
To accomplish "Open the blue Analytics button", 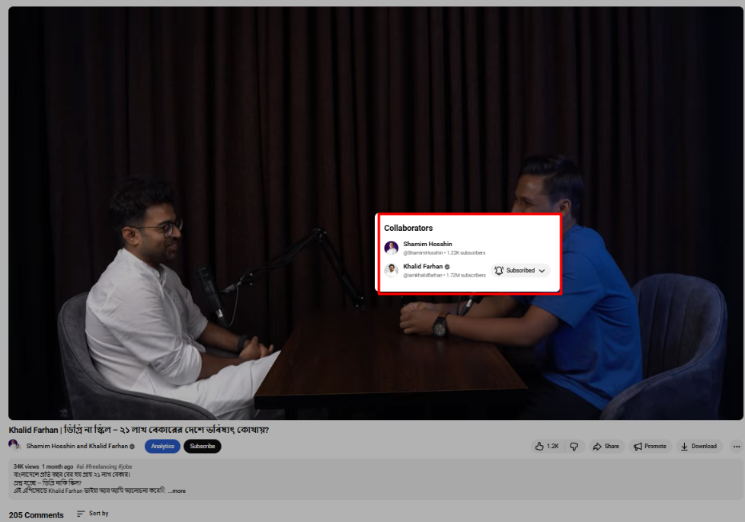I will 162,447.
